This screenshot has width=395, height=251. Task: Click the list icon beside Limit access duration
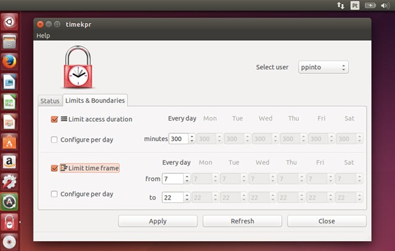64,119
